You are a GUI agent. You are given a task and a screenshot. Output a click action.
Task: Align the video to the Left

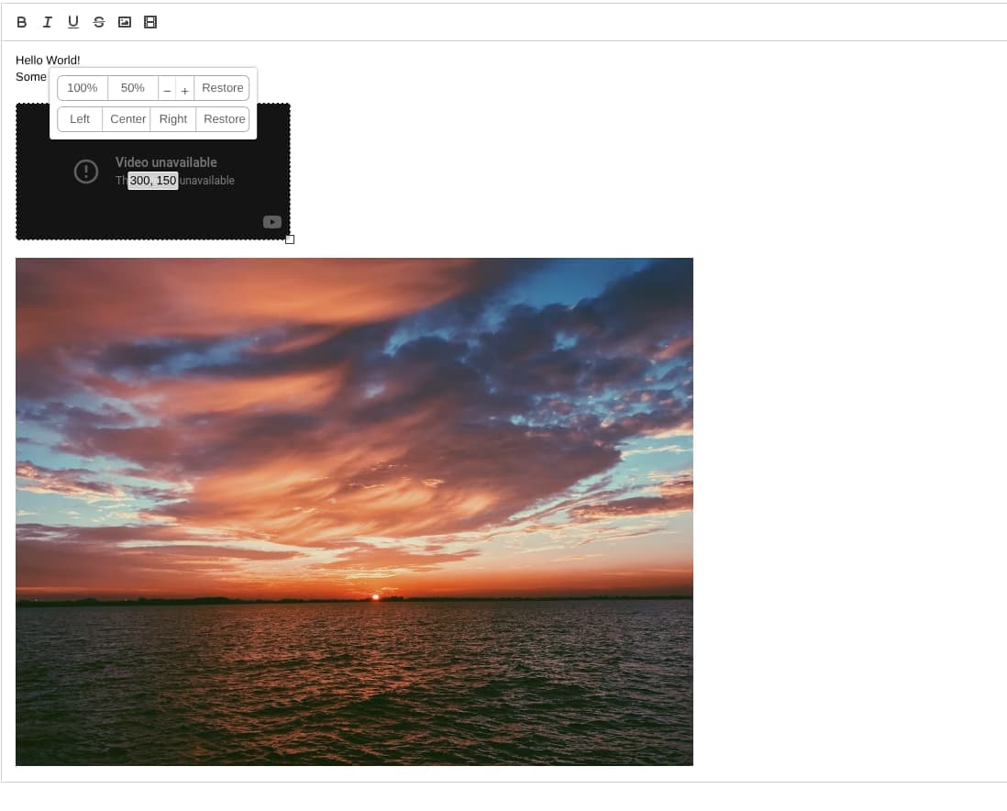79,118
